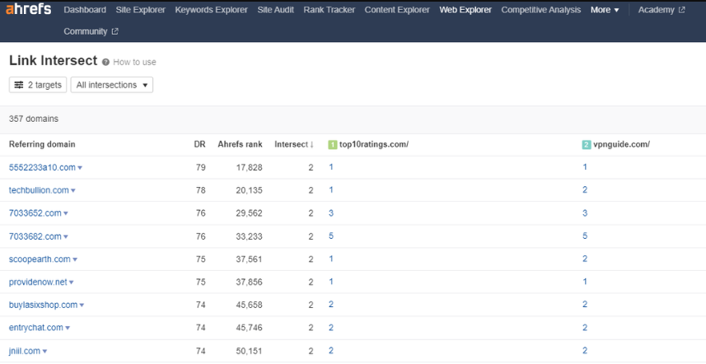
Task: Click teal number 2 target badge
Action: [587, 144]
